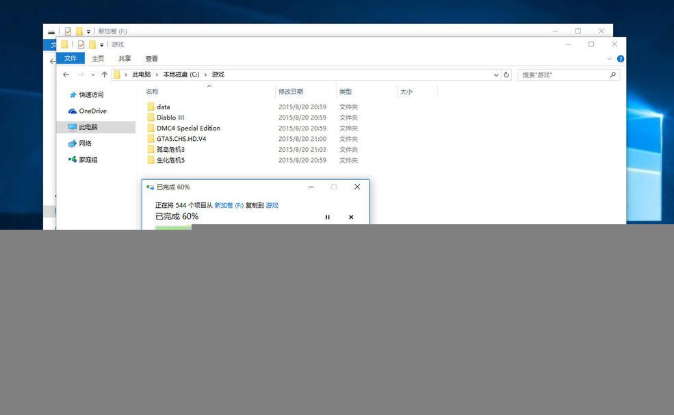Click the New Folder icon in quick access toolbar

(x=92, y=44)
